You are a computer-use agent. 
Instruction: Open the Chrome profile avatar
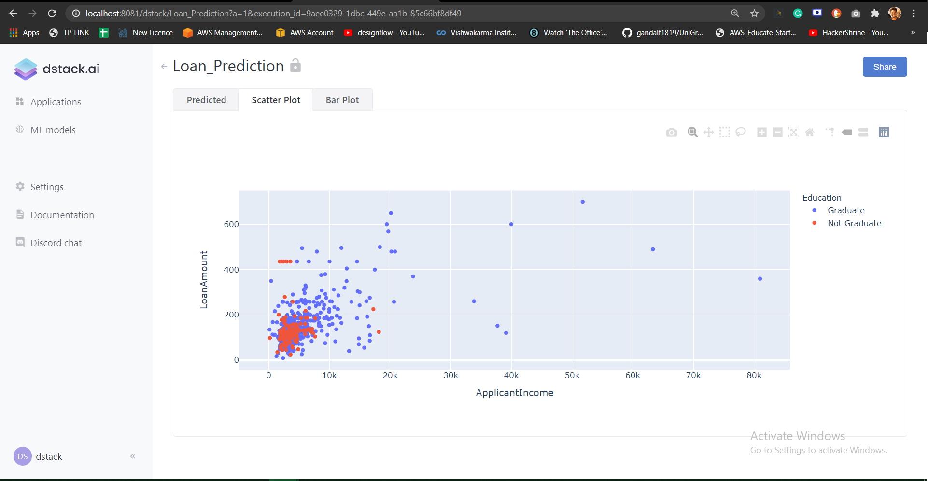click(x=895, y=14)
